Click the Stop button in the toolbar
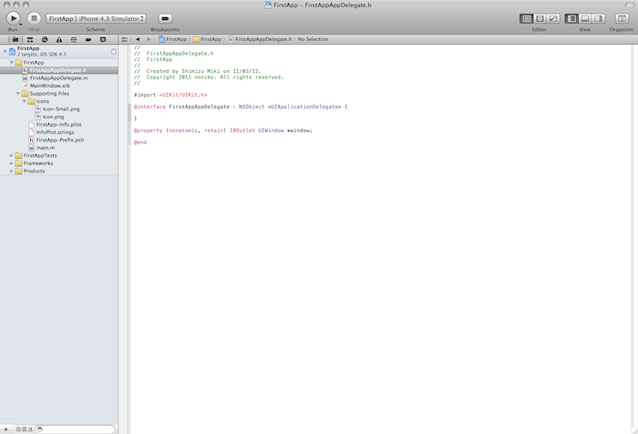Screen dimensions: 638x434 (x=35, y=18)
